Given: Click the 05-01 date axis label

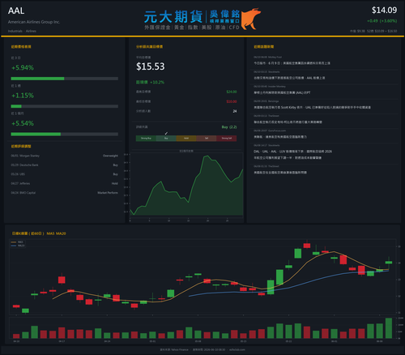Looking at the screenshot, I should tap(152, 341).
